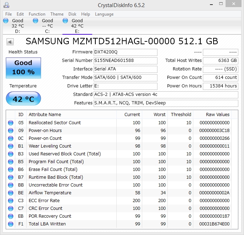The height and width of the screenshot is (235, 244).
Task: Open the File menu
Action: coord(9,14)
